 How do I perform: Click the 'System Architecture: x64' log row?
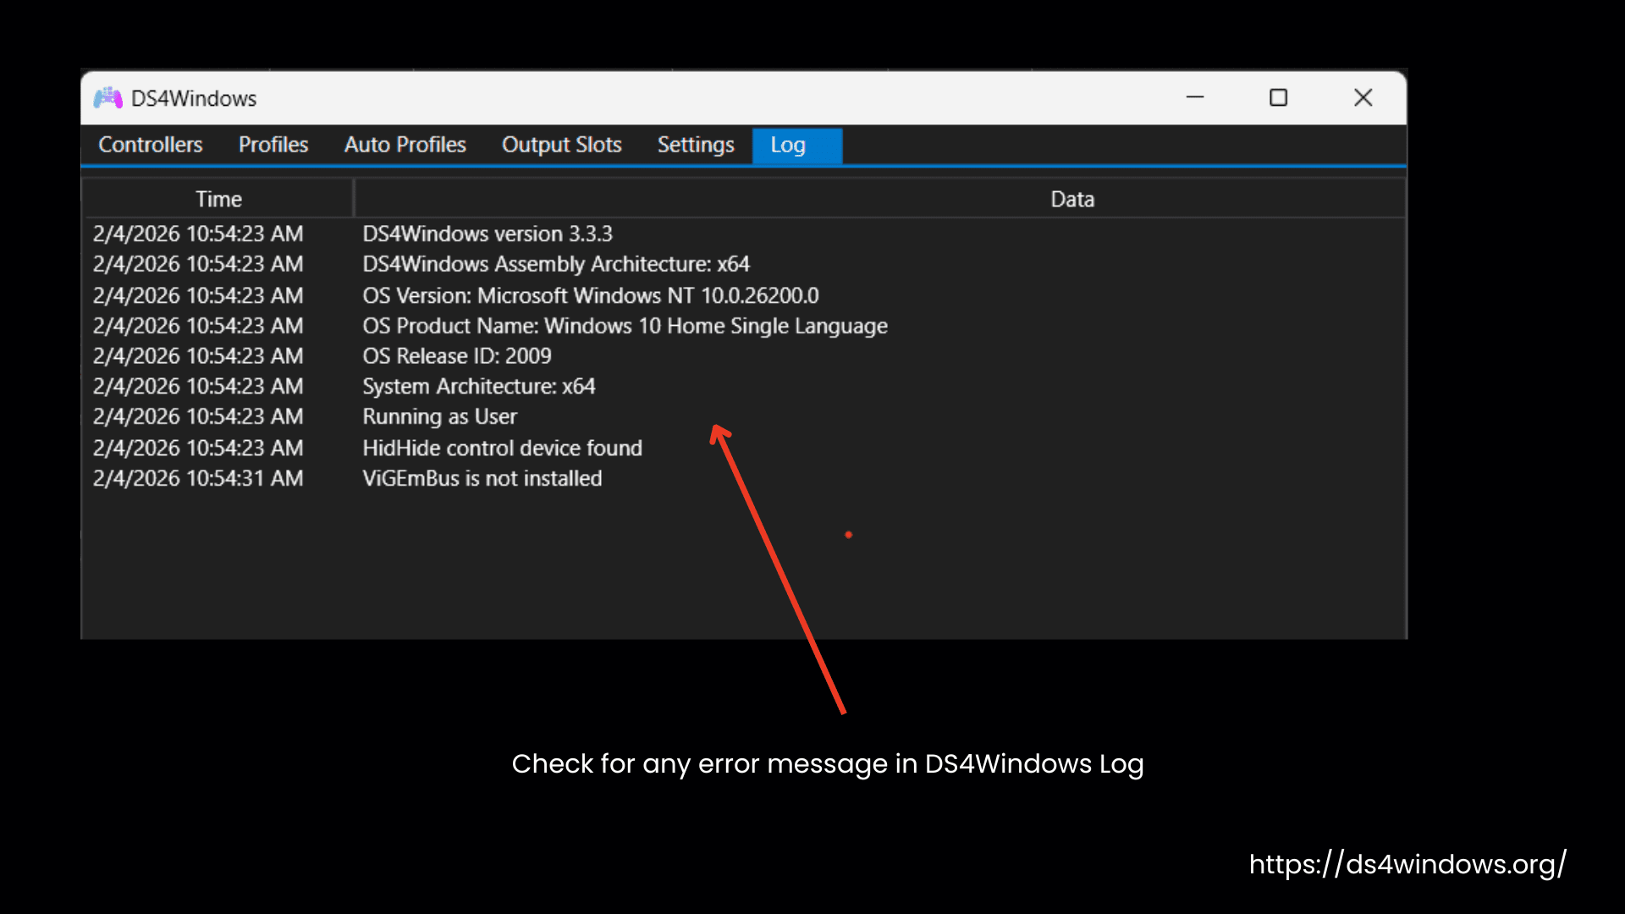(745, 387)
